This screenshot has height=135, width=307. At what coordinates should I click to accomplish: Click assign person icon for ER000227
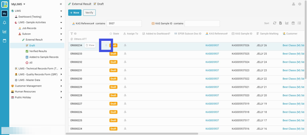tap(125, 104)
